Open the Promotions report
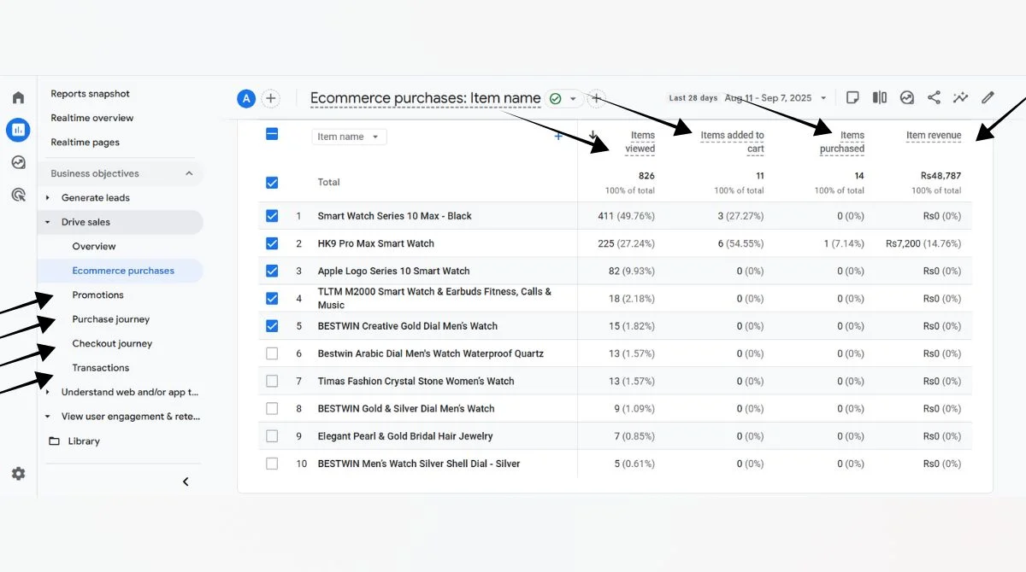 click(98, 295)
